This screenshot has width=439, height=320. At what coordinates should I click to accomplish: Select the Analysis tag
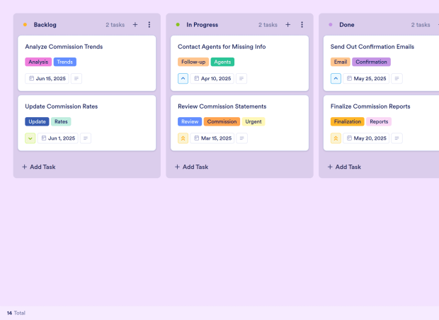pos(38,62)
